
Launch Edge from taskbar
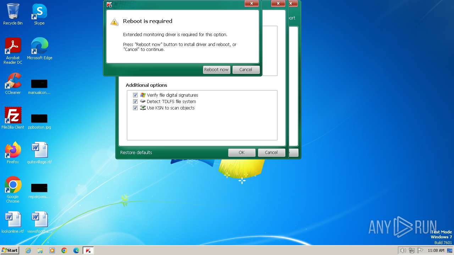[76, 250]
